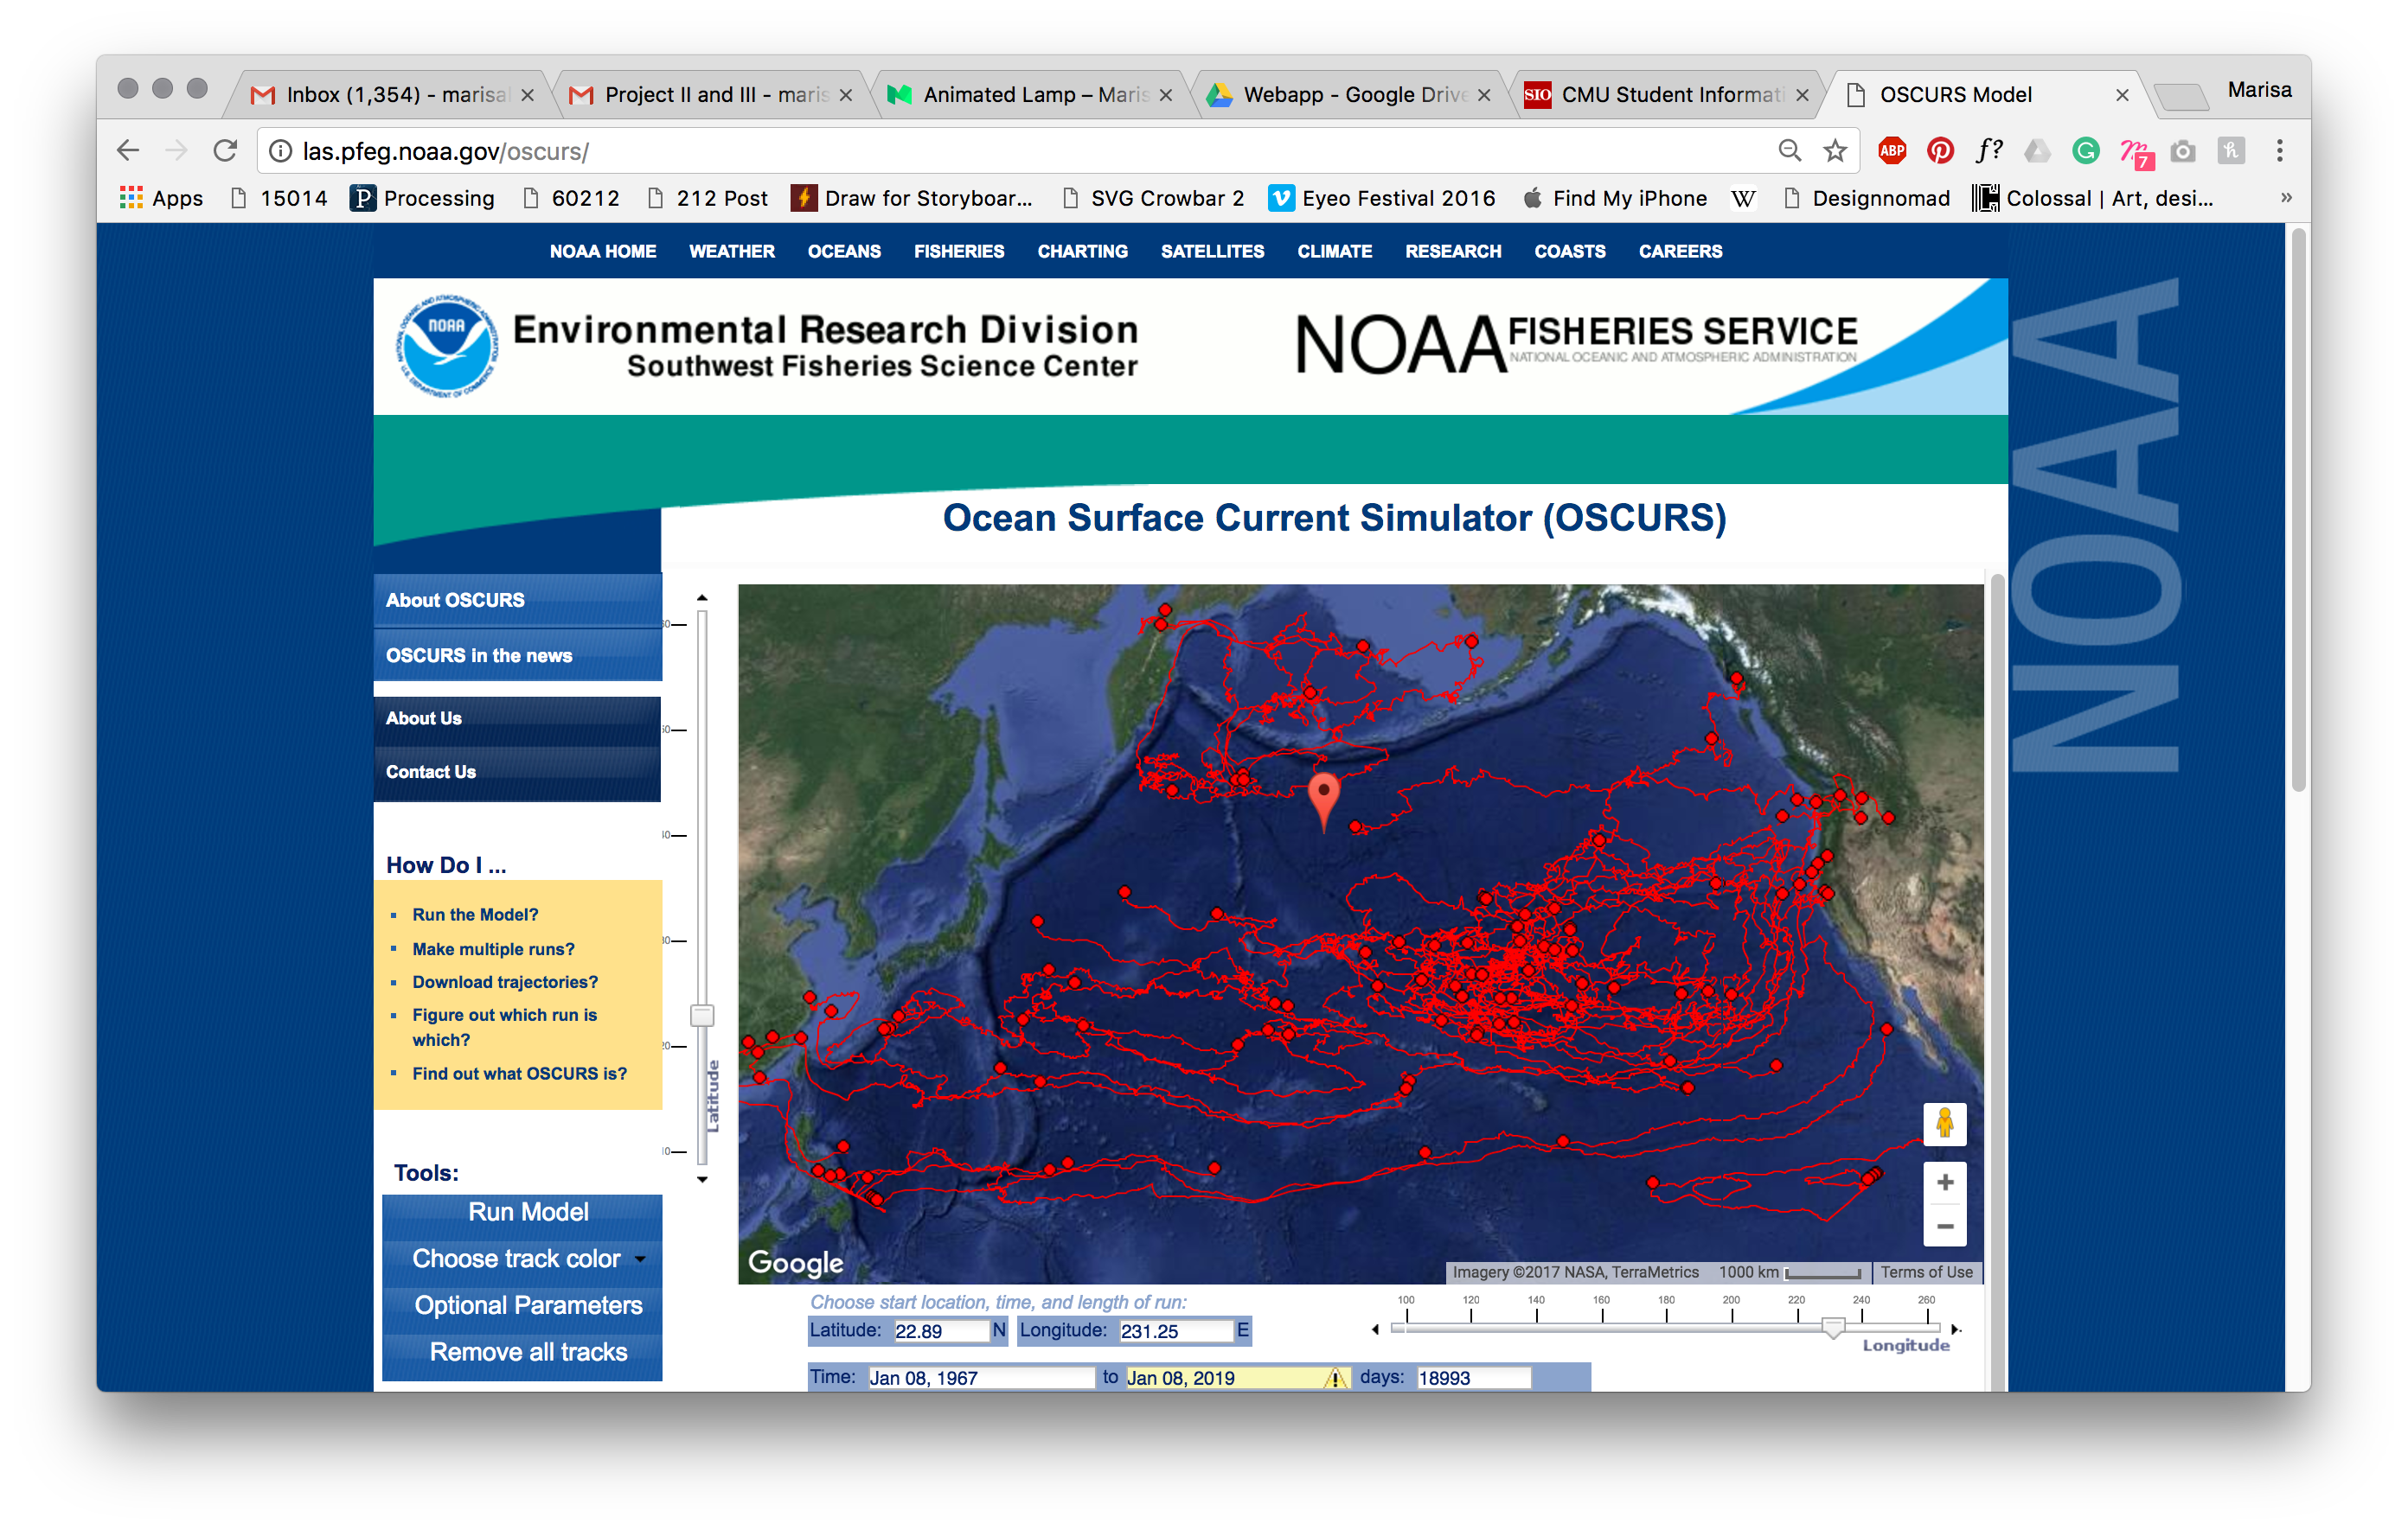Open the Grammarly extension

pos(2085,151)
